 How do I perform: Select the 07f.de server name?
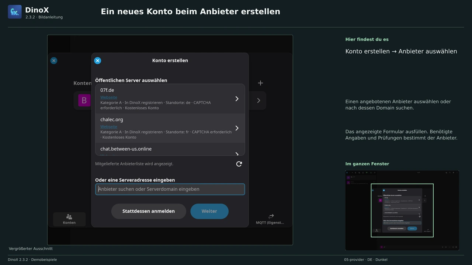click(x=107, y=90)
